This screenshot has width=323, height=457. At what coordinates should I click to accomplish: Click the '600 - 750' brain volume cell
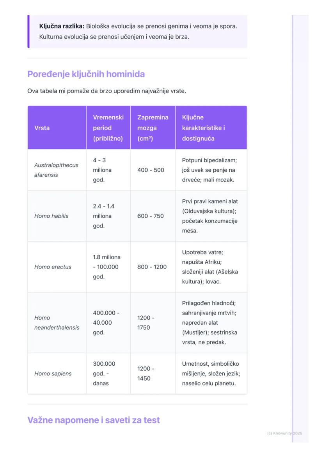click(151, 216)
